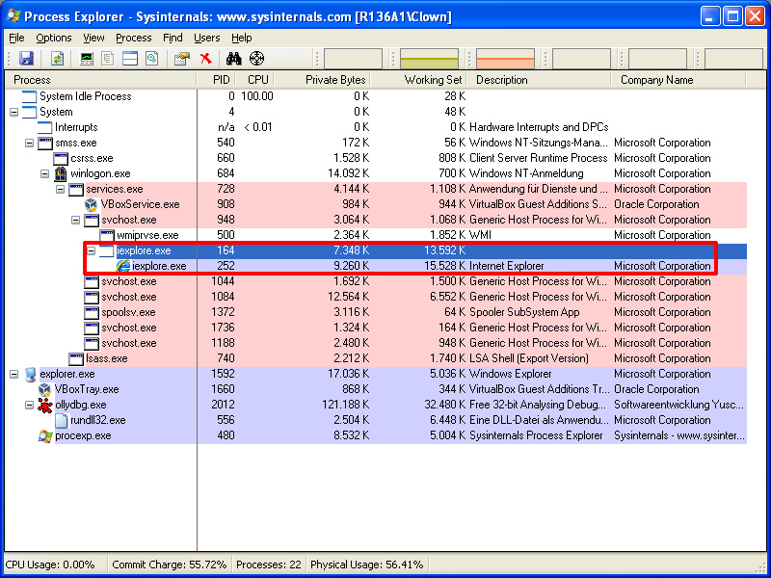Screen dimensions: 771x578
Task: Open the Process menu
Action: pyautogui.click(x=133, y=38)
